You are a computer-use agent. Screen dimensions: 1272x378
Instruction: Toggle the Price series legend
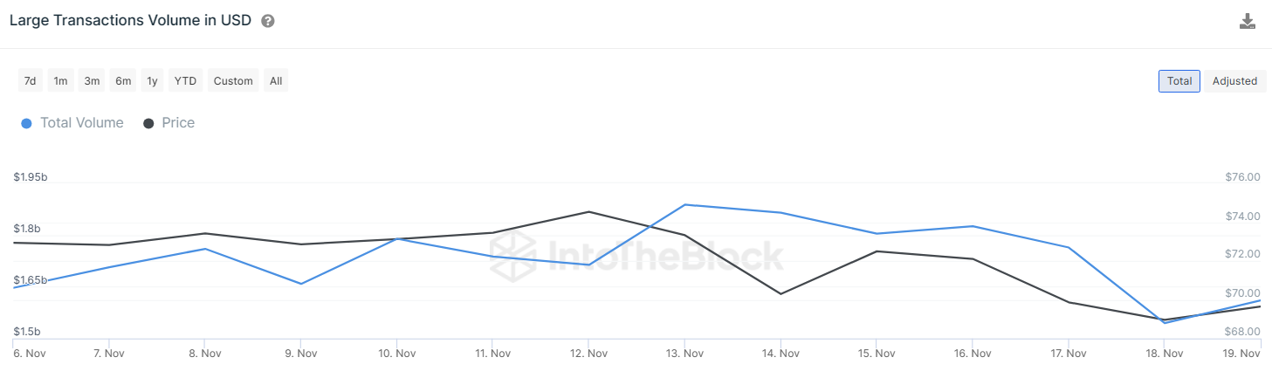[x=178, y=123]
